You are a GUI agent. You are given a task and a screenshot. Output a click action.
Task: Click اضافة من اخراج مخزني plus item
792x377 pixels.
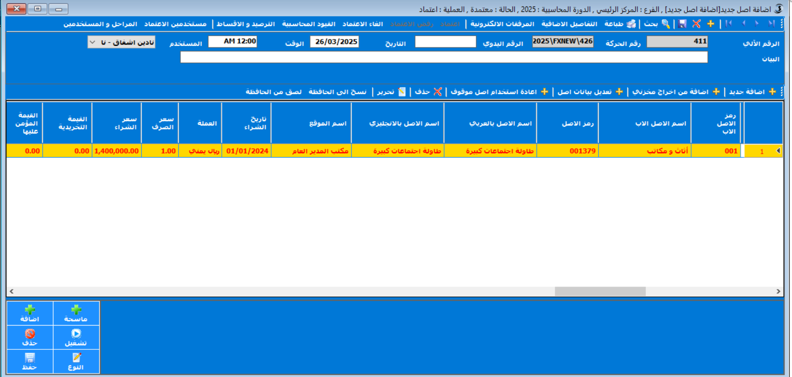point(676,92)
